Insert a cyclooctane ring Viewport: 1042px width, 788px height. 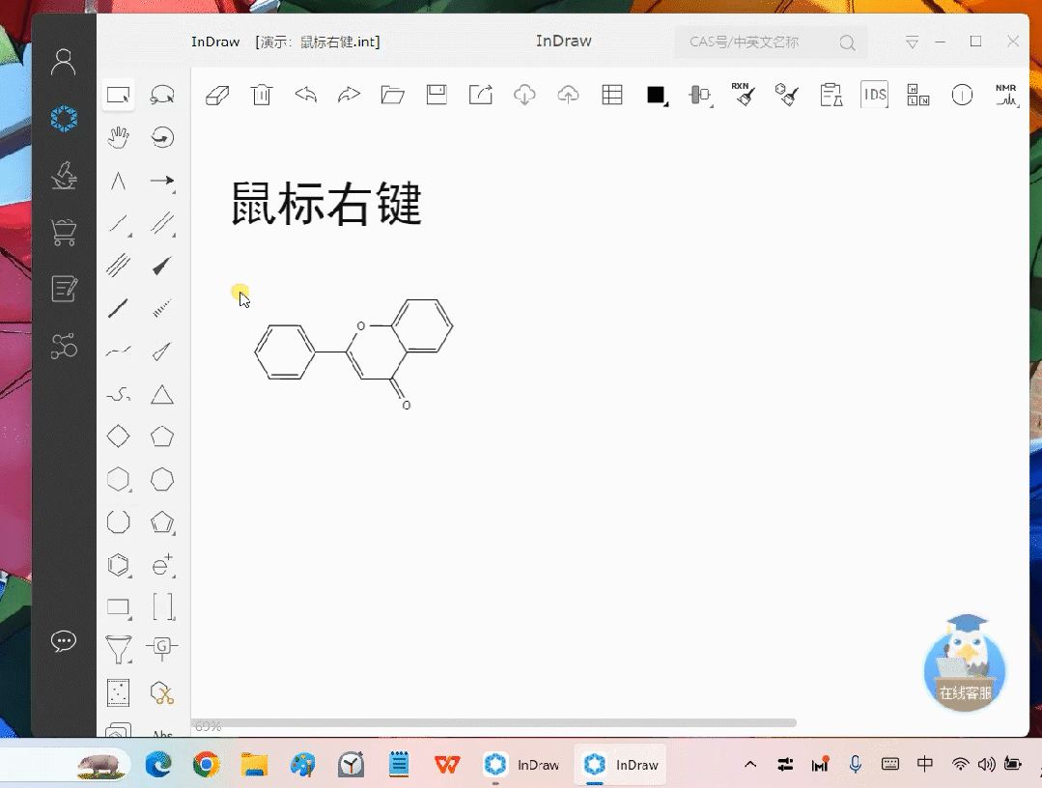tap(118, 522)
